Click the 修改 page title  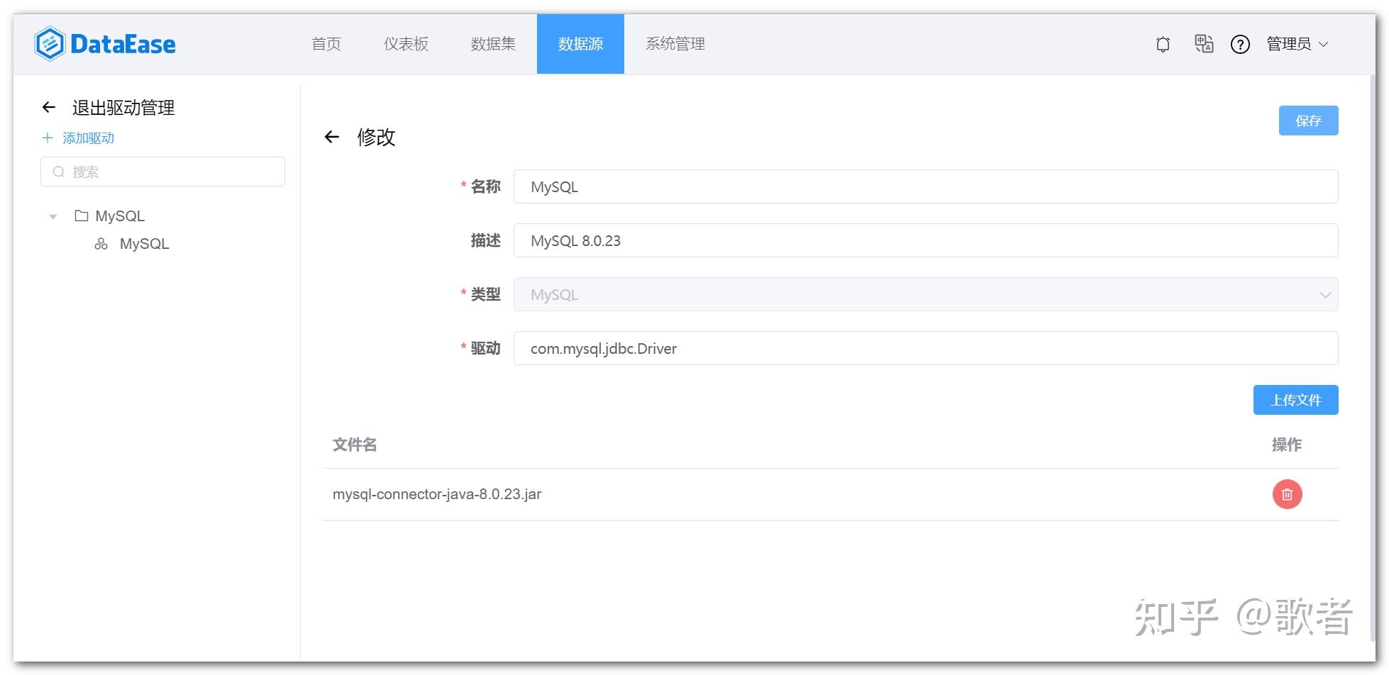(x=376, y=137)
